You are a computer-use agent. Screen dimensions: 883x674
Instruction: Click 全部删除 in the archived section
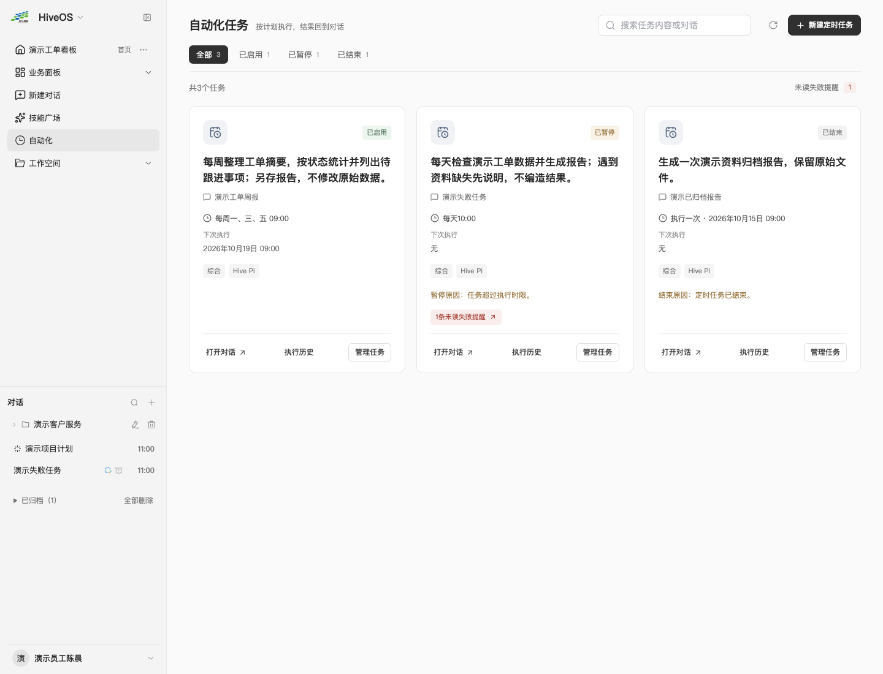click(139, 501)
